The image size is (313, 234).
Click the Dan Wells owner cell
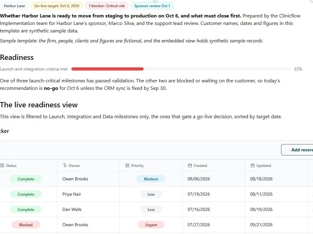89,209
